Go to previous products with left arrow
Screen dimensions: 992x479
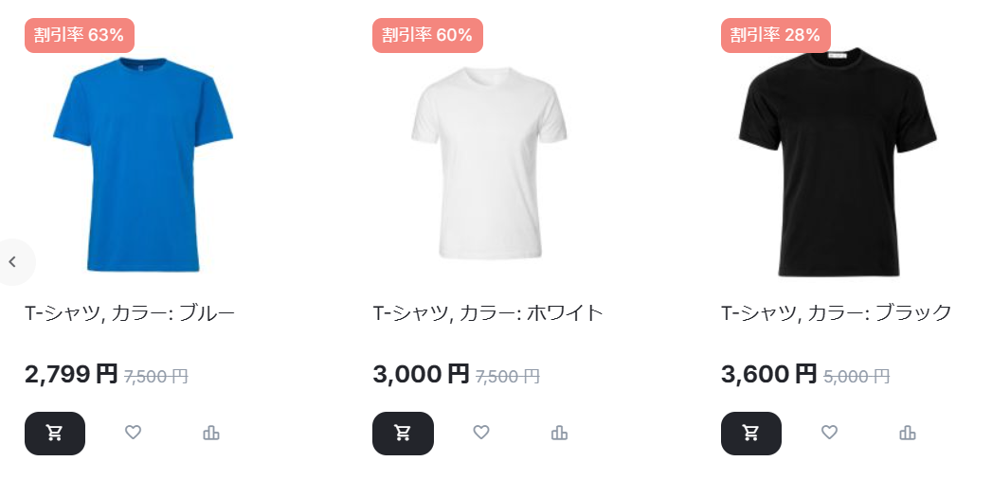tap(13, 262)
